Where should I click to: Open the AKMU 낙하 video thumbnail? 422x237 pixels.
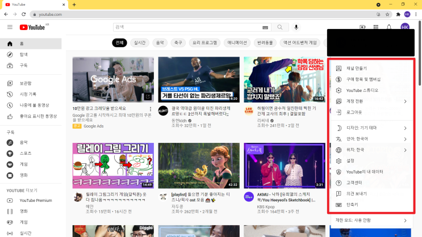tap(285, 166)
